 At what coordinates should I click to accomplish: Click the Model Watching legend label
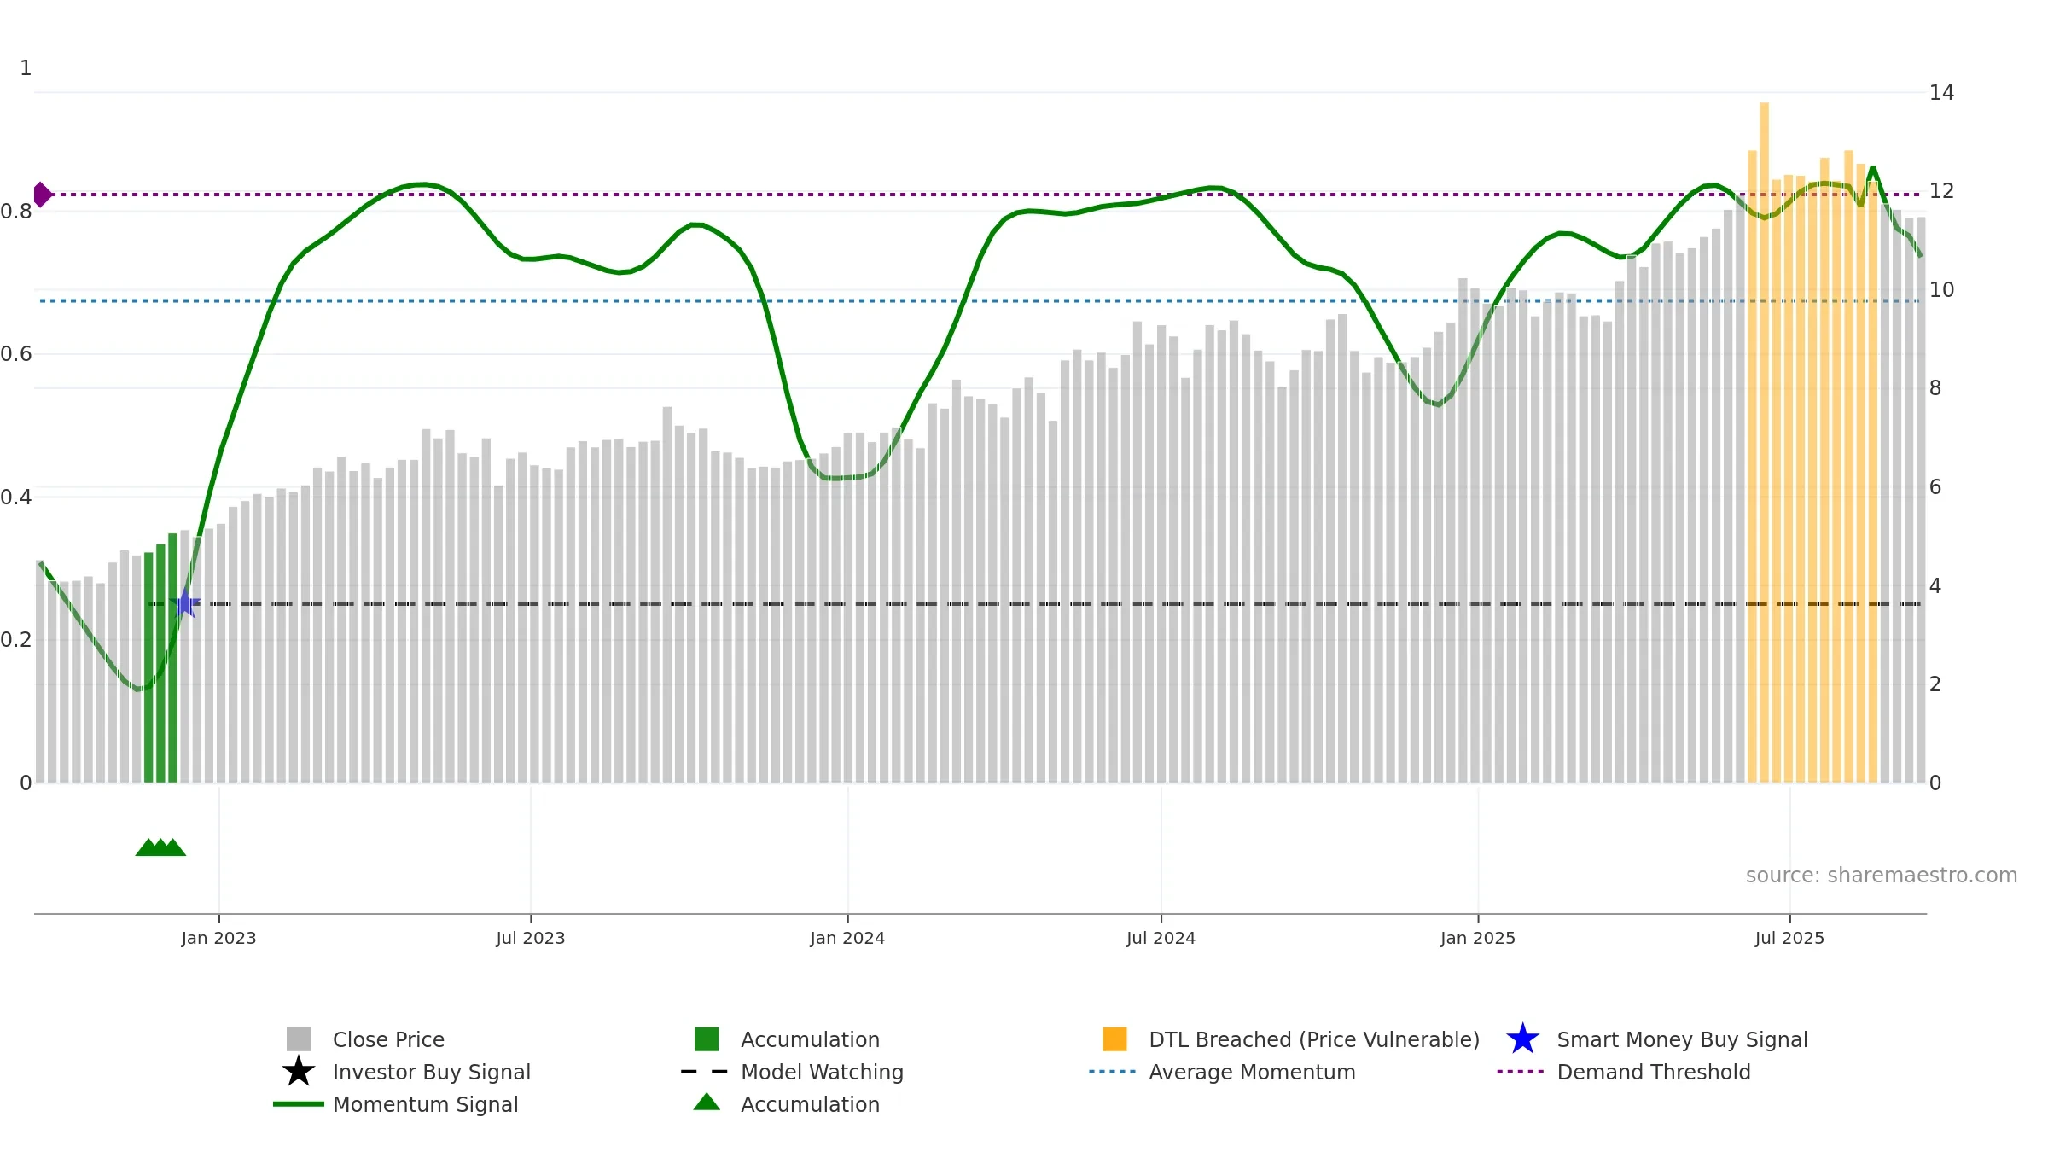(822, 1072)
